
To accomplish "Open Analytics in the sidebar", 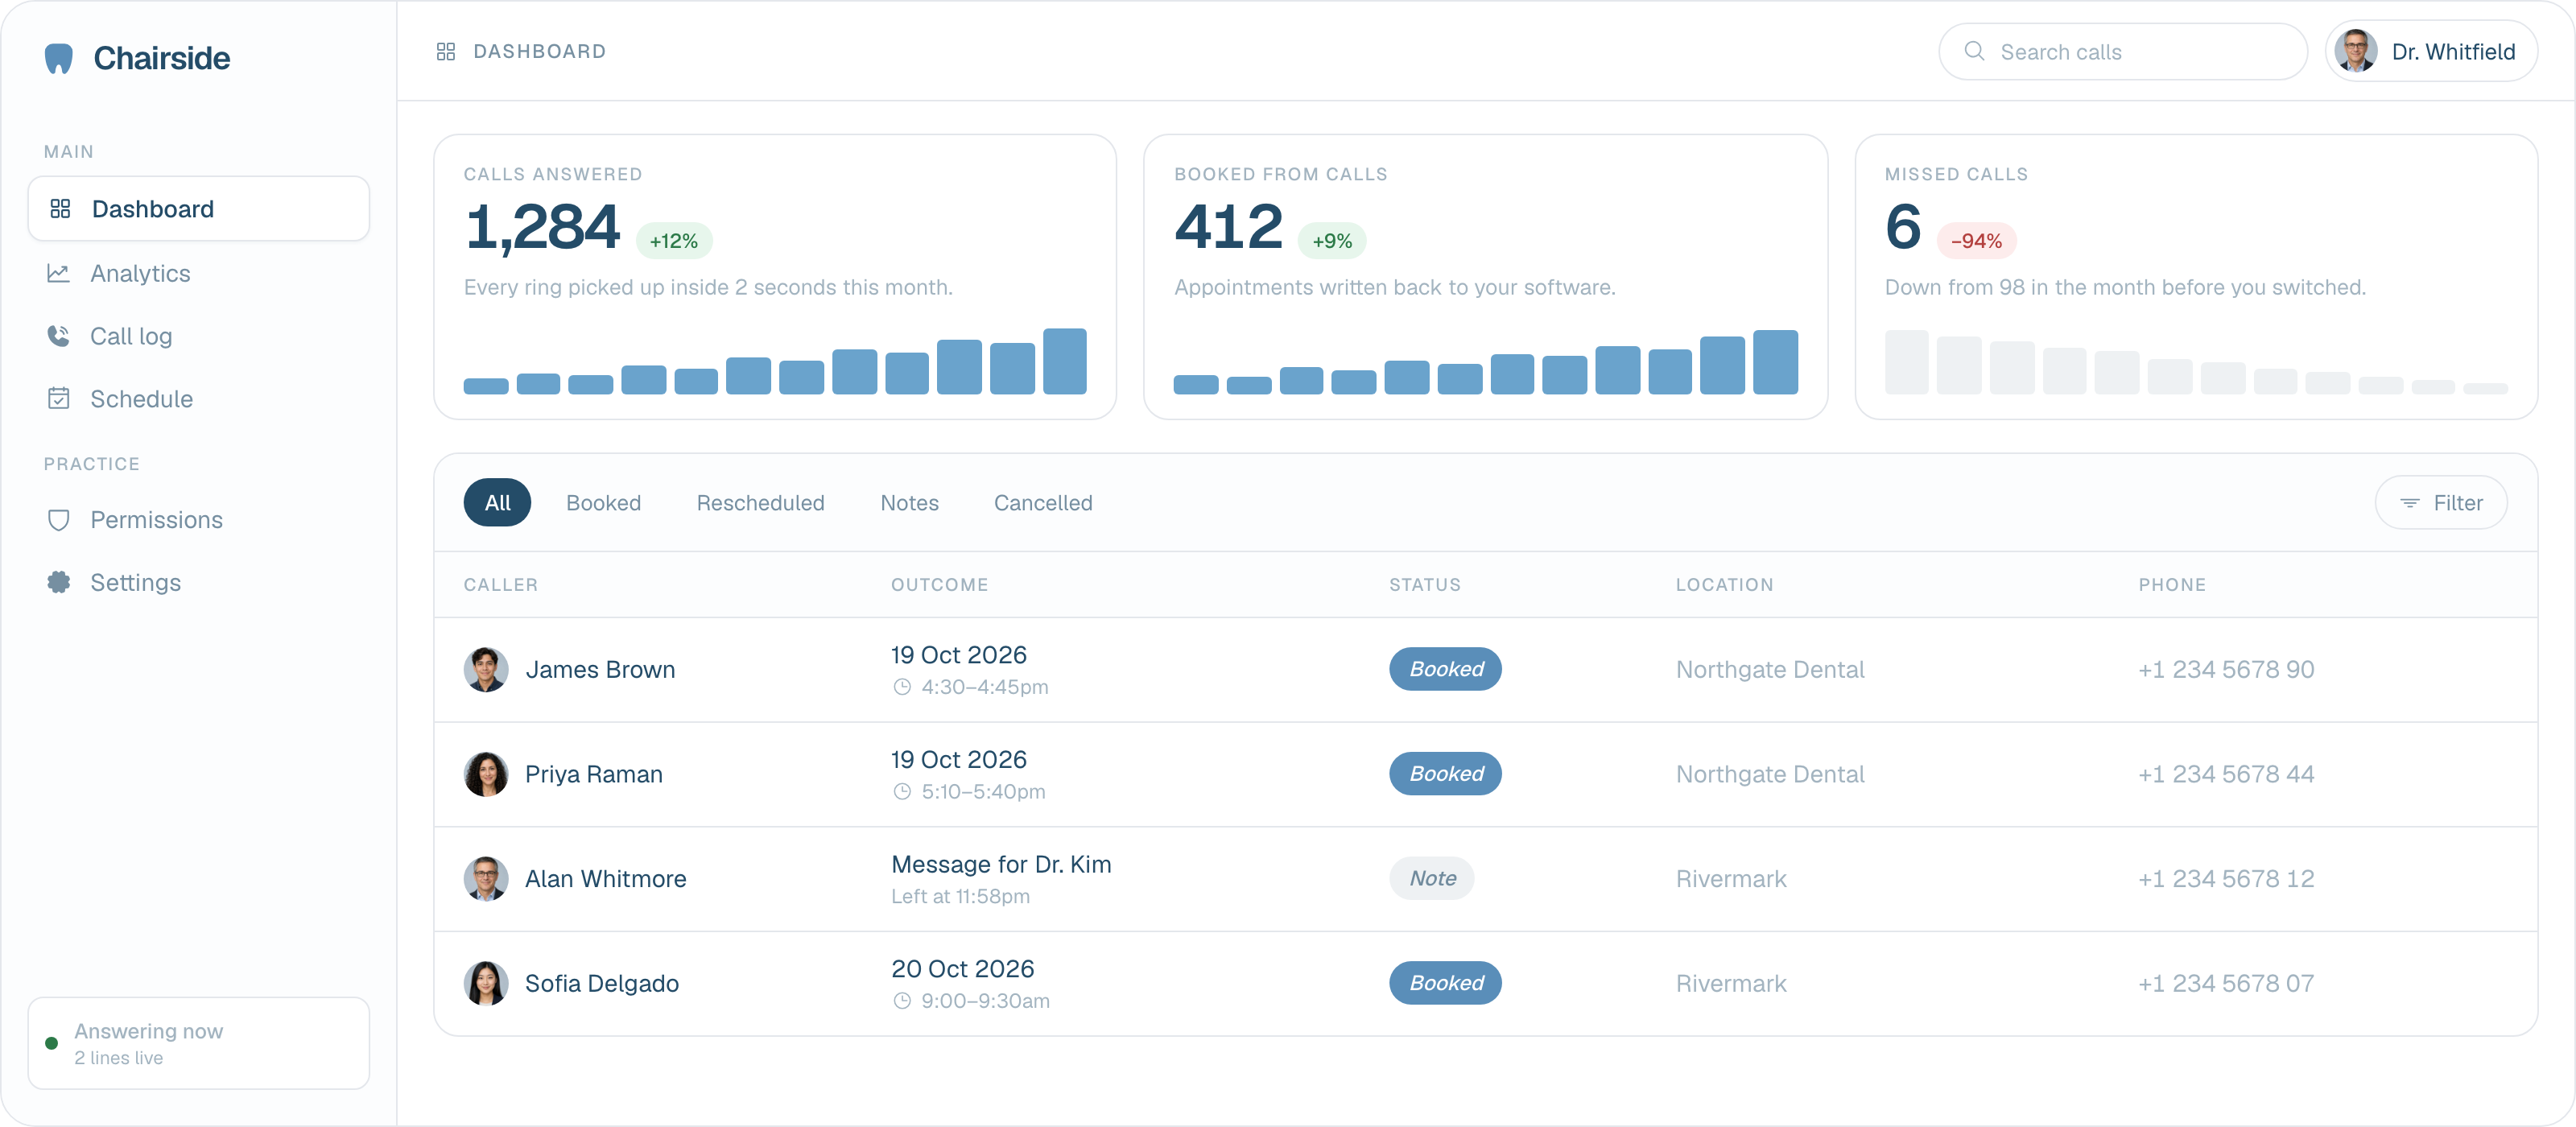I will tap(198, 273).
